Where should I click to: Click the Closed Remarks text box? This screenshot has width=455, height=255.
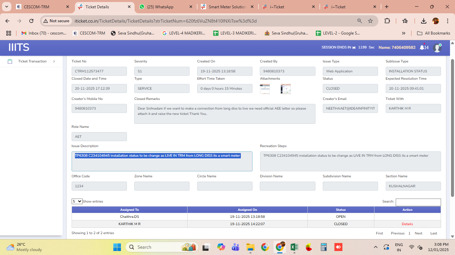[x=225, y=114]
